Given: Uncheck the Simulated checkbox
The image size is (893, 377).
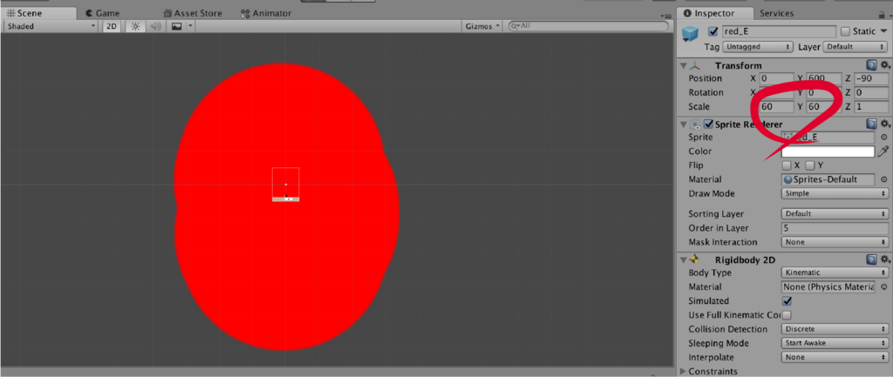Looking at the screenshot, I should click(787, 300).
